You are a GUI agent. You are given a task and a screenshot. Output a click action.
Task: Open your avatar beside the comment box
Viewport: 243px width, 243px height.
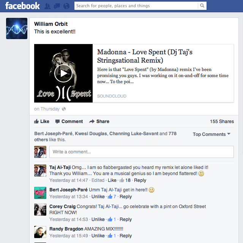click(40, 152)
